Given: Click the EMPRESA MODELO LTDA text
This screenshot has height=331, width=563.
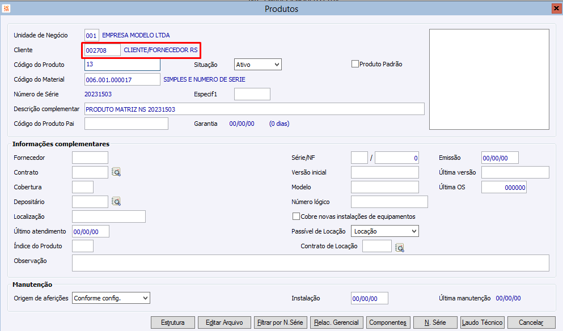Looking at the screenshot, I should tap(136, 35).
